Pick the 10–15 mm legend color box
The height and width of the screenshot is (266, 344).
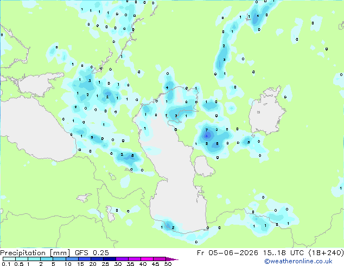pyautogui.click(x=72, y=259)
